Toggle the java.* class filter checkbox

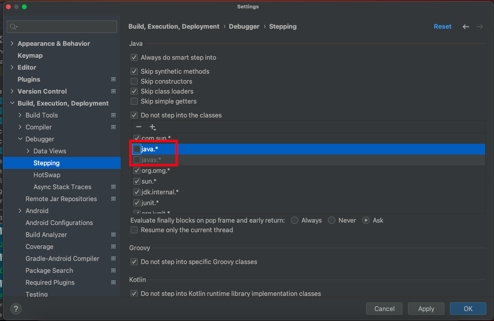pyautogui.click(x=137, y=149)
